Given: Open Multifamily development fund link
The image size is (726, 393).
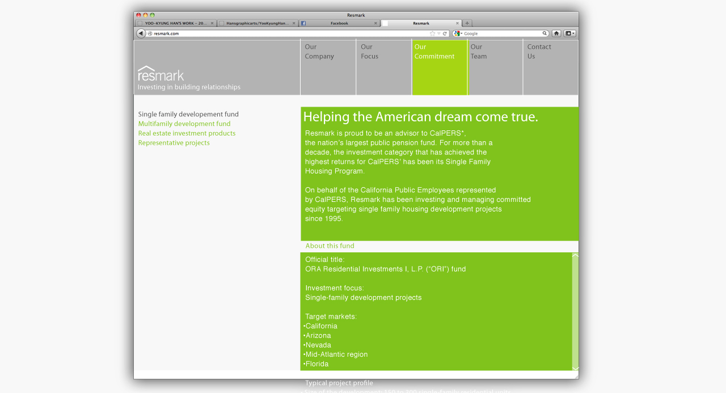Looking at the screenshot, I should (x=184, y=124).
